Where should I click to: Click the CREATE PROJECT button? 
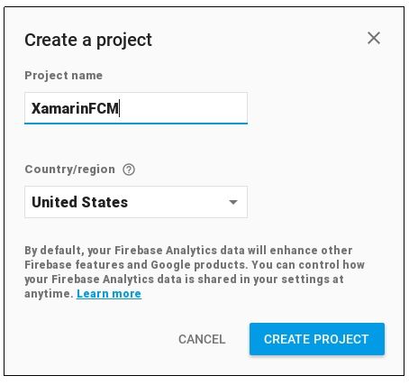(x=317, y=339)
